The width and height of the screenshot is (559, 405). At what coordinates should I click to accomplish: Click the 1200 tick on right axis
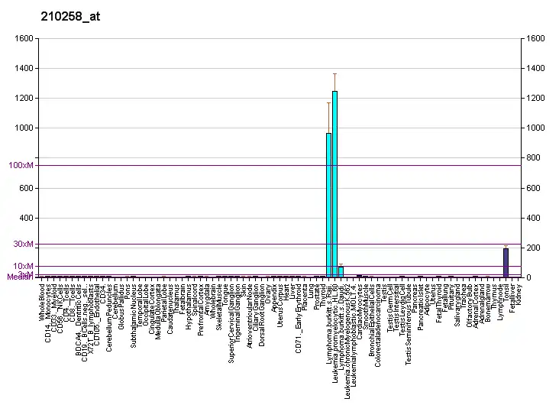coord(535,98)
